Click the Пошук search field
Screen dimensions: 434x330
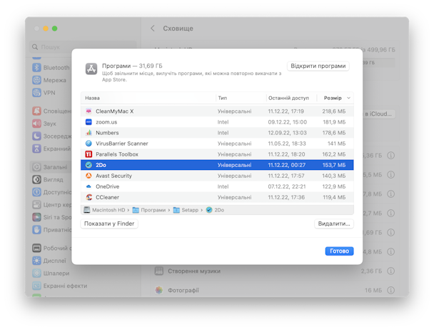pyautogui.click(x=83, y=47)
